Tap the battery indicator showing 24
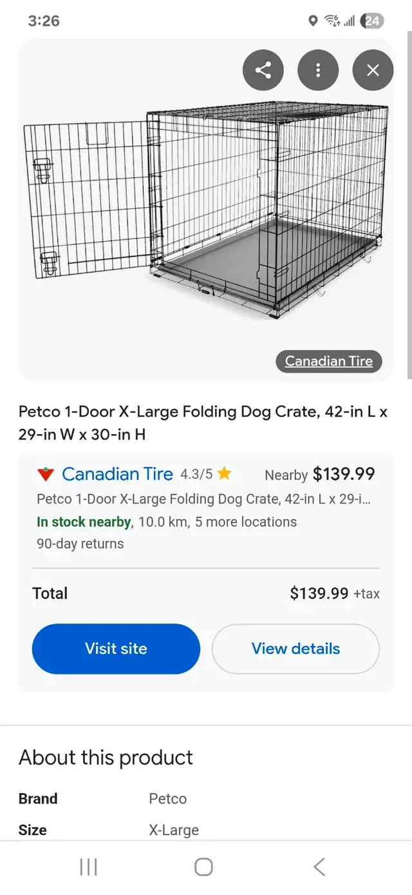This screenshot has height=895, width=412. (x=372, y=21)
